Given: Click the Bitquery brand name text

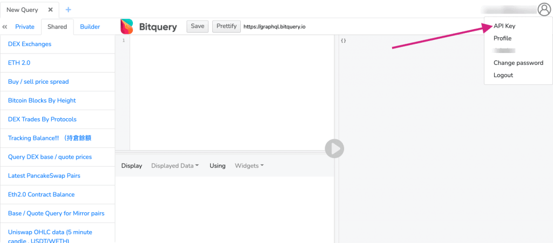Looking at the screenshot, I should point(158,27).
